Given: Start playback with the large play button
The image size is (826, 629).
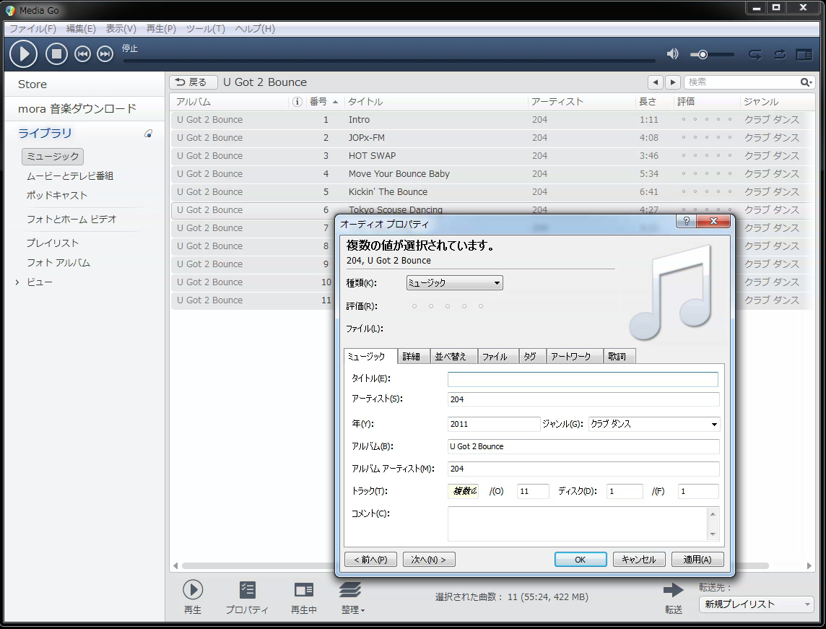Looking at the screenshot, I should pyautogui.click(x=23, y=53).
